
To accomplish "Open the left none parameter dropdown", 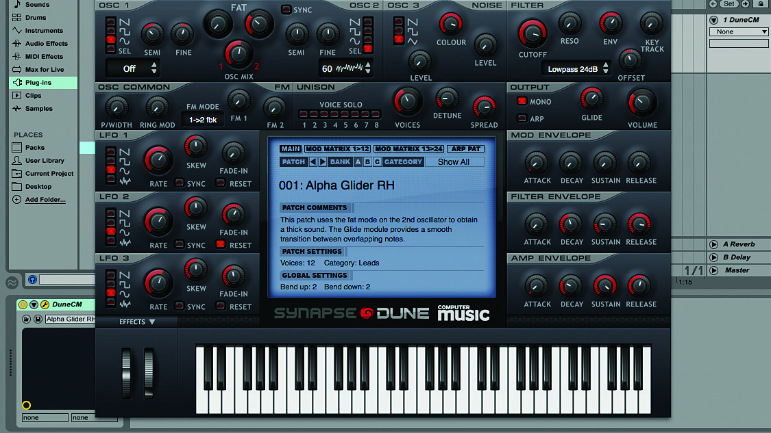I will 45,418.
